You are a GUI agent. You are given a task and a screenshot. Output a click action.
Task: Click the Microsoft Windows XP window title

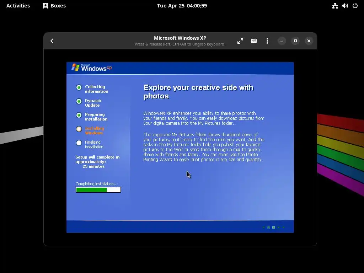click(180, 38)
